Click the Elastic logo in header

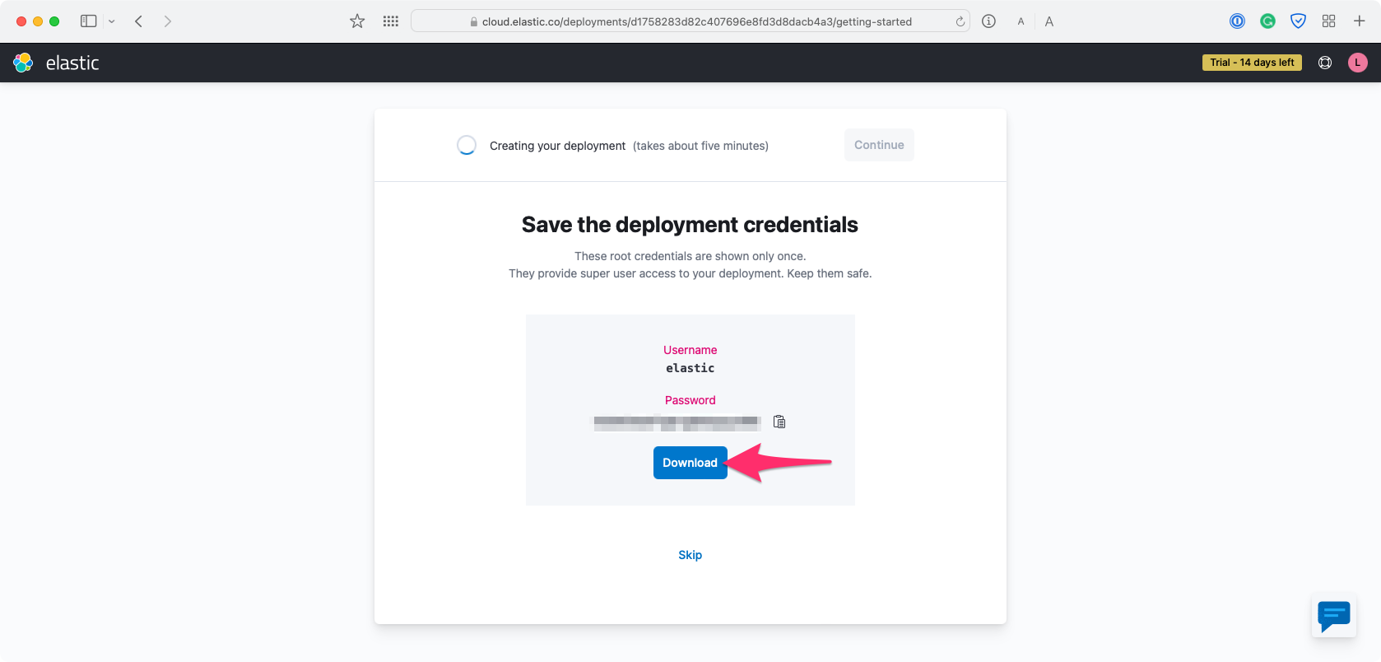click(56, 63)
